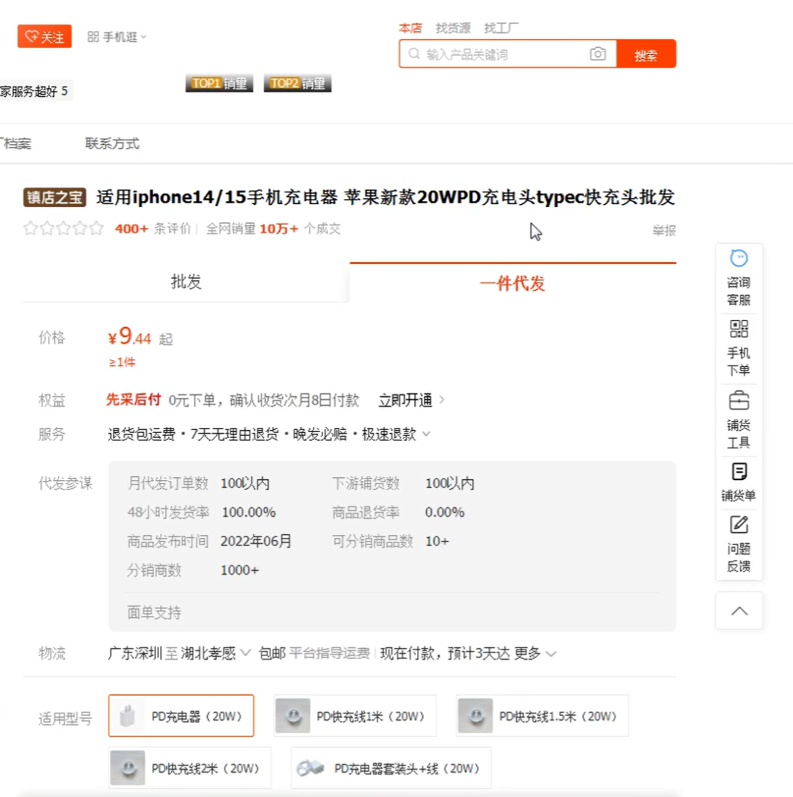Image resolution: width=793 pixels, height=797 pixels.
Task: Select the PD快充线1米（20W） option
Action: (x=355, y=716)
